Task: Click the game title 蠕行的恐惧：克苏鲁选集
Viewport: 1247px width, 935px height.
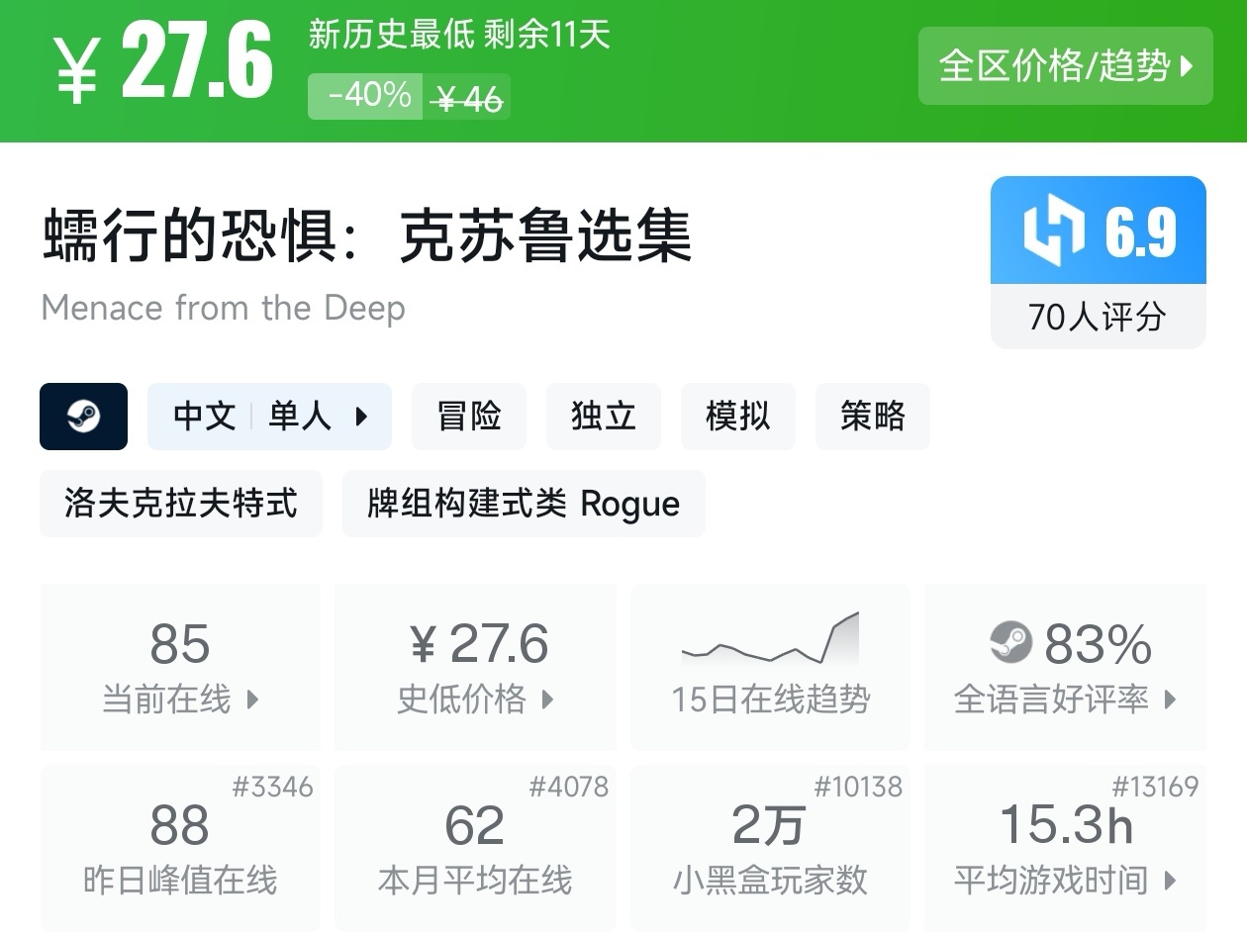Action: click(367, 235)
